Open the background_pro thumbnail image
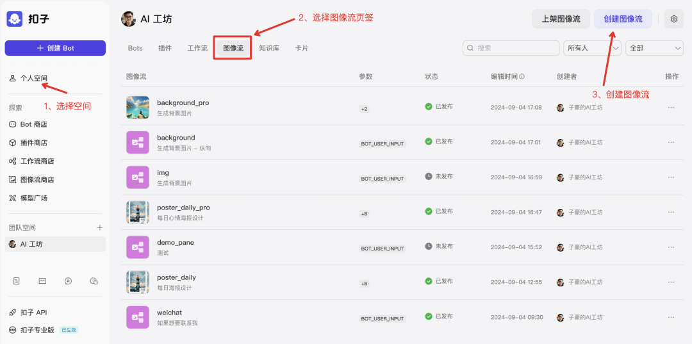692x344 pixels. point(138,107)
